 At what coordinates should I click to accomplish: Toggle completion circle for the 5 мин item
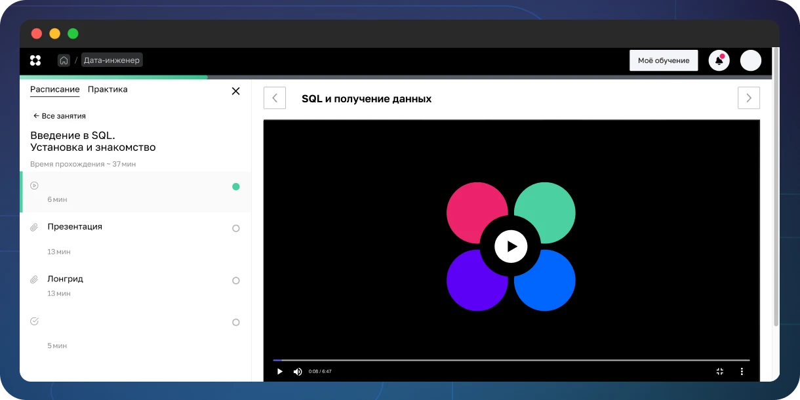click(x=236, y=323)
